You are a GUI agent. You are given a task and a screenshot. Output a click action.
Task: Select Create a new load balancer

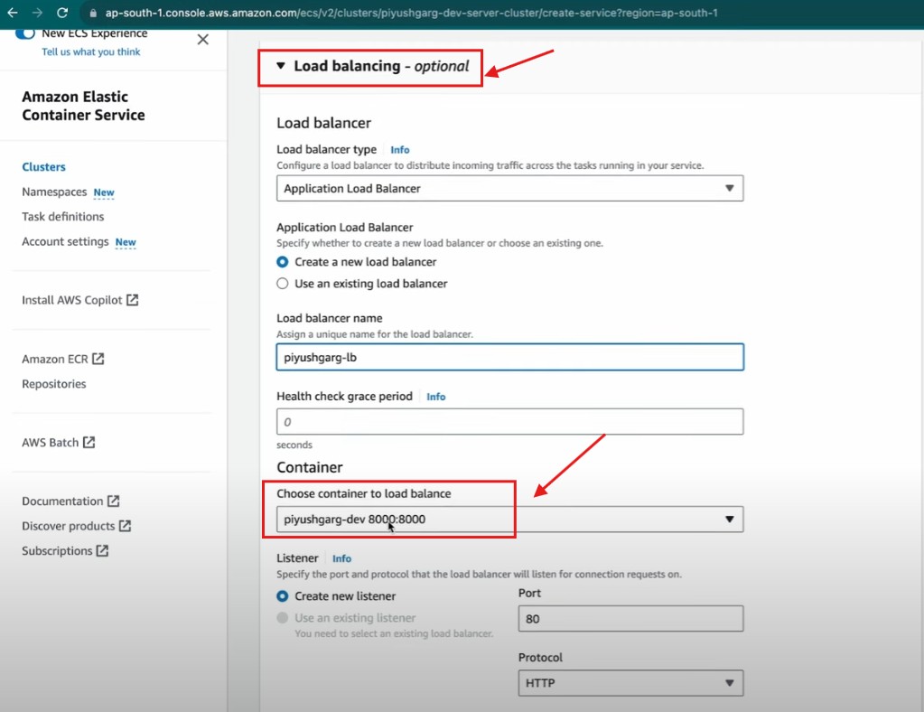[283, 262]
